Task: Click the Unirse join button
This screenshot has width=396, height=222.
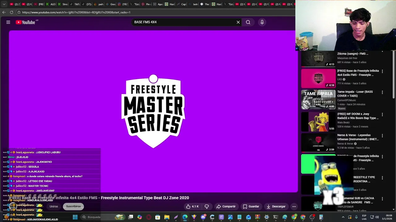Action: 54,206
